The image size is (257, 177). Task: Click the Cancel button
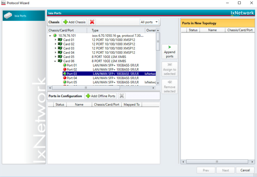245,170
